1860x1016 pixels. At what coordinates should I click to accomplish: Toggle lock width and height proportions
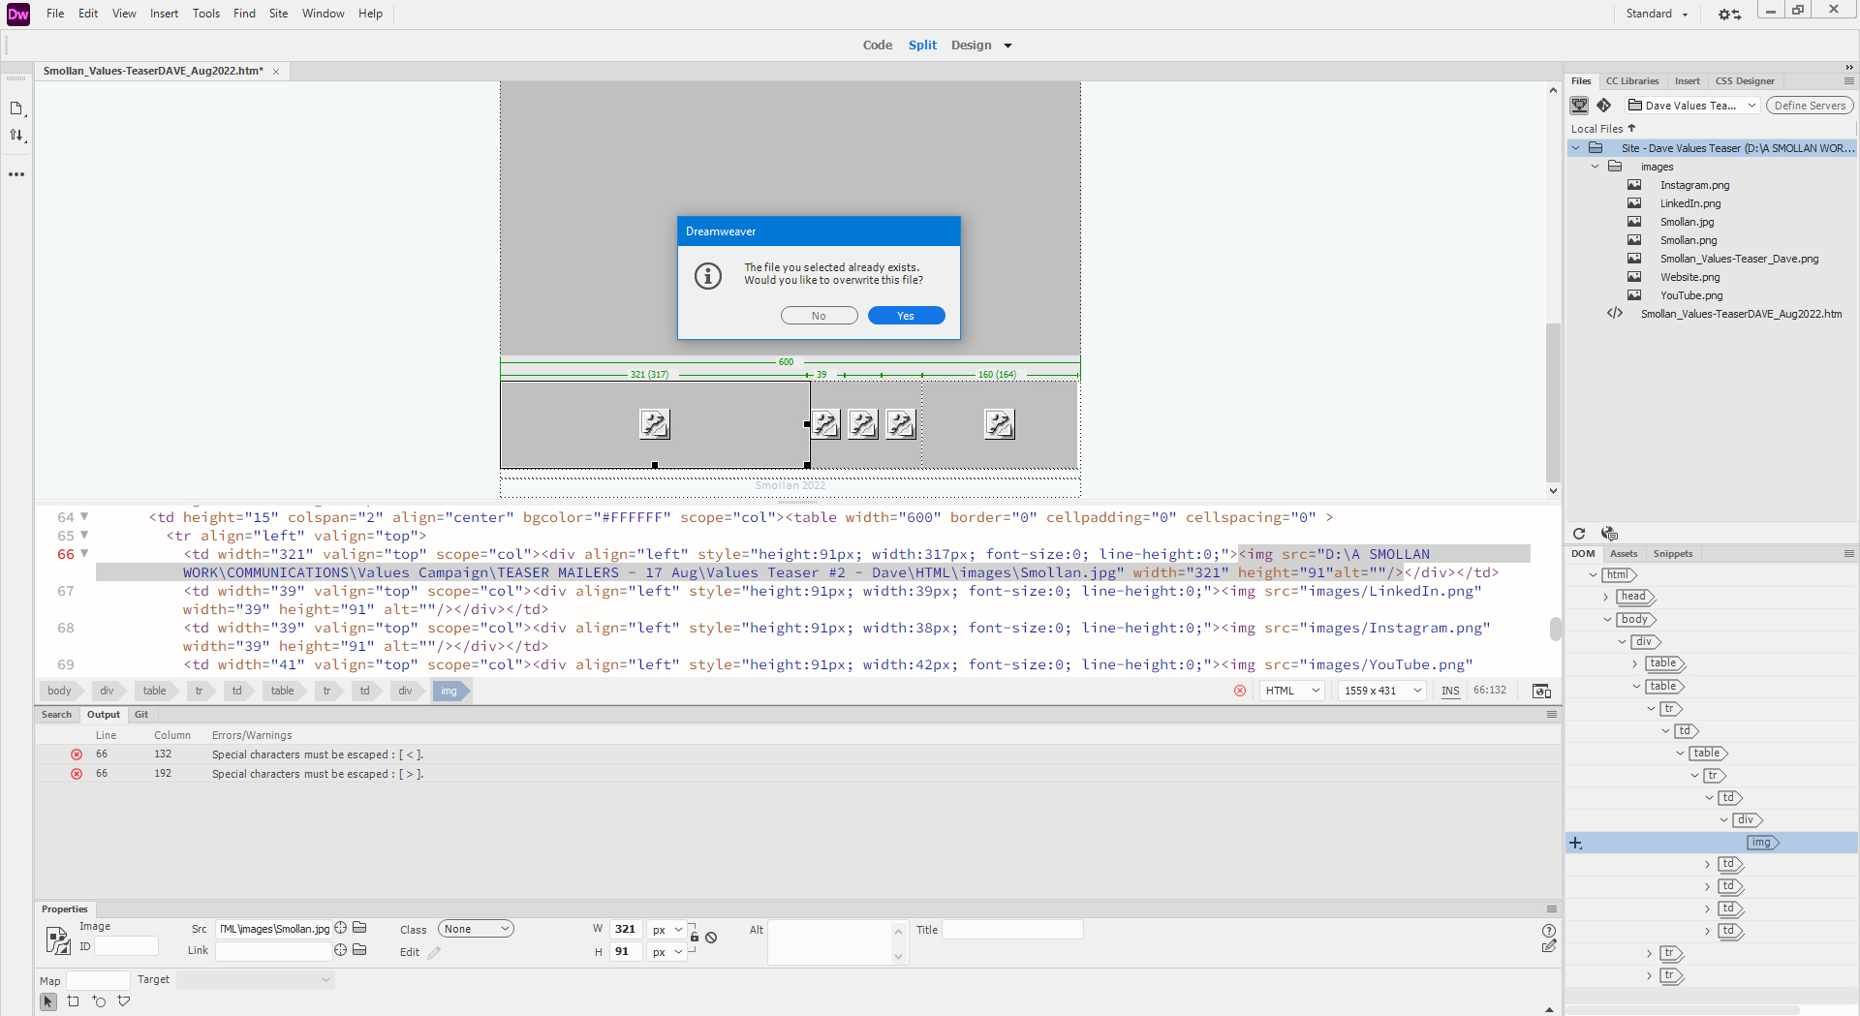[x=694, y=937]
